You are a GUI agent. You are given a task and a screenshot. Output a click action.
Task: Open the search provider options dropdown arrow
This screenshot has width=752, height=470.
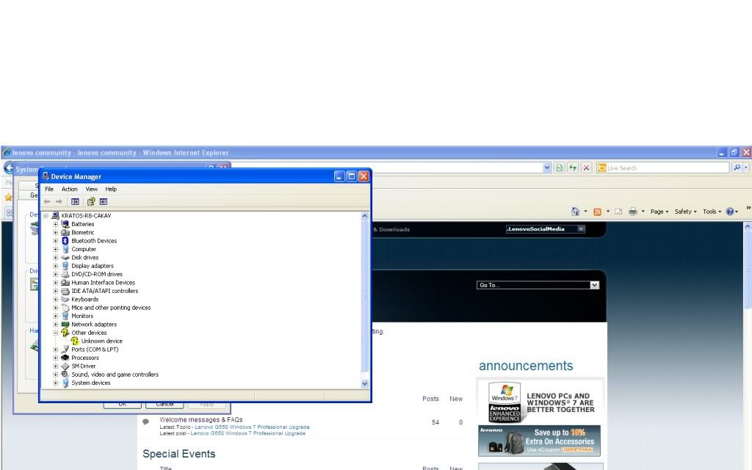[746, 167]
